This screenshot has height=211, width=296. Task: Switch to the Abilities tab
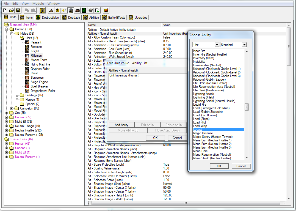click(x=91, y=18)
